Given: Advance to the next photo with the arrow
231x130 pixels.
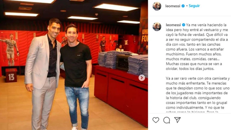Looking at the screenshot, I should click(142, 78).
